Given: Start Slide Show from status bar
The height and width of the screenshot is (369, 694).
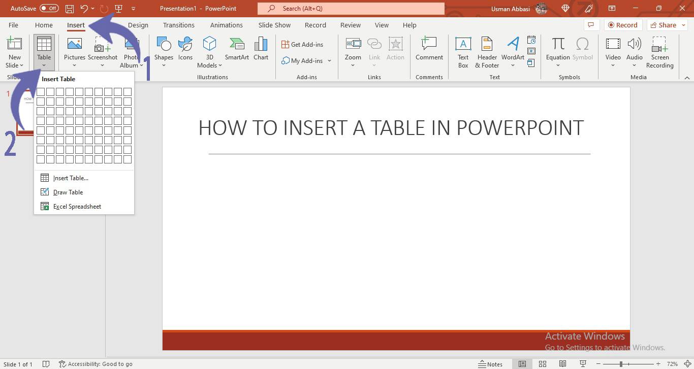Looking at the screenshot, I should point(583,364).
